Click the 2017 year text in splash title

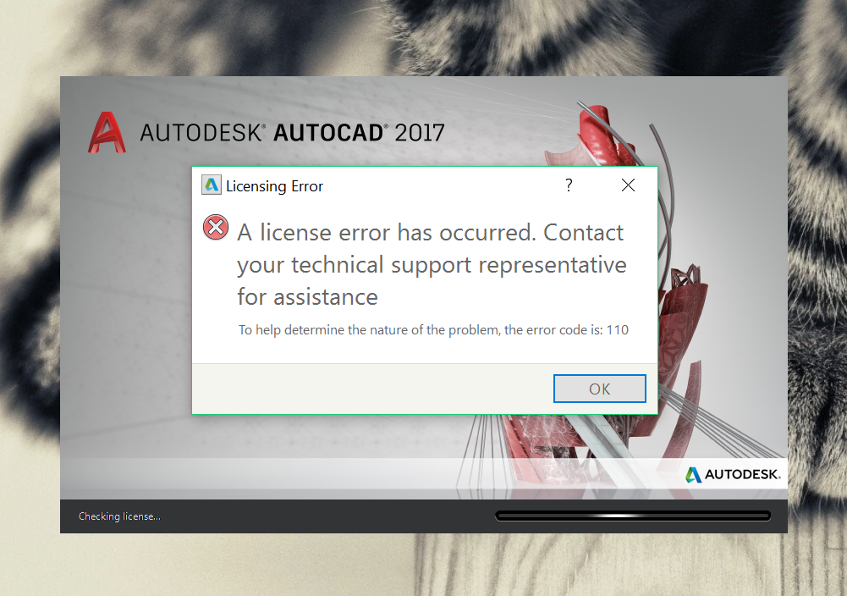point(420,133)
